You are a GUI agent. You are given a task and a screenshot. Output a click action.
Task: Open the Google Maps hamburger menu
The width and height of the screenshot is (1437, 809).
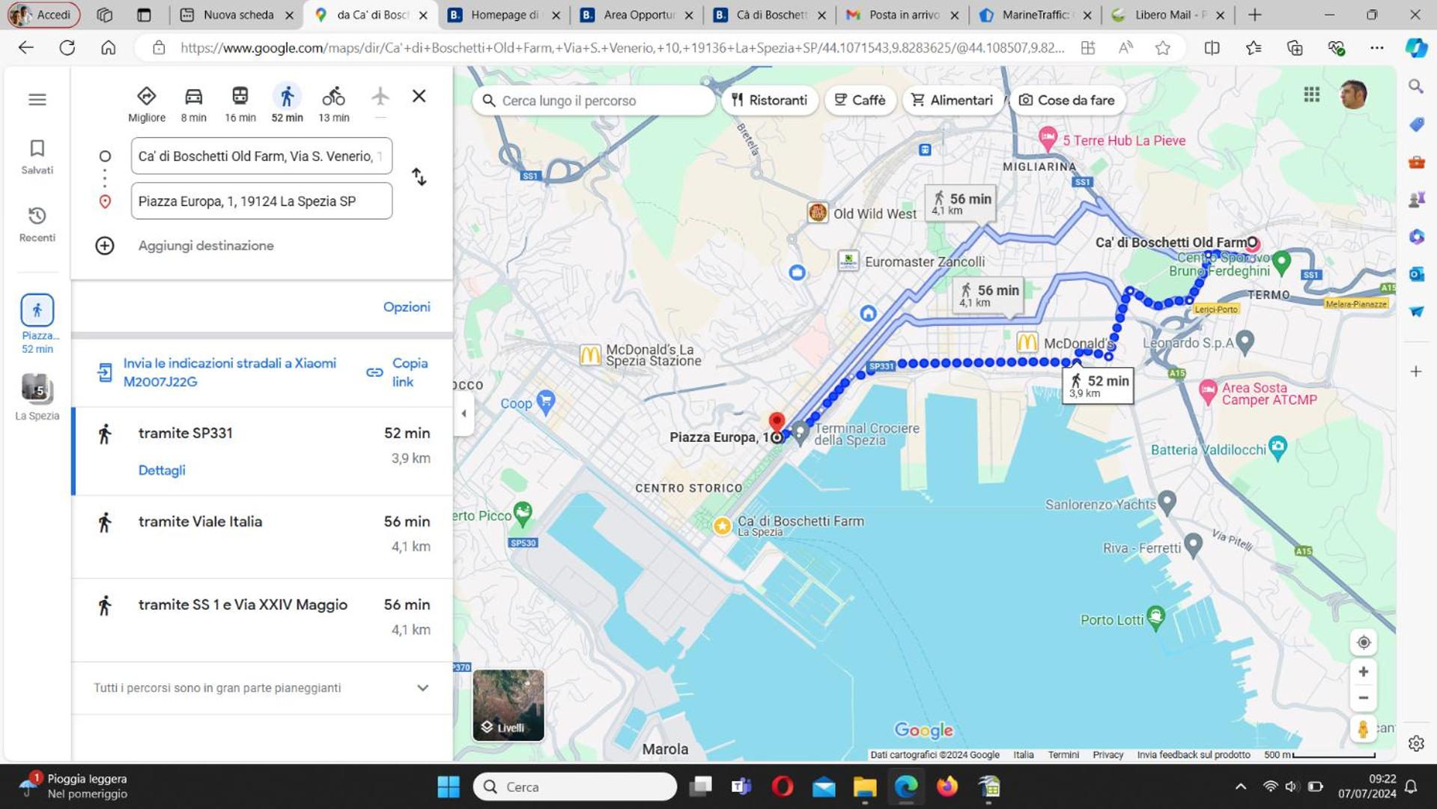37,100
